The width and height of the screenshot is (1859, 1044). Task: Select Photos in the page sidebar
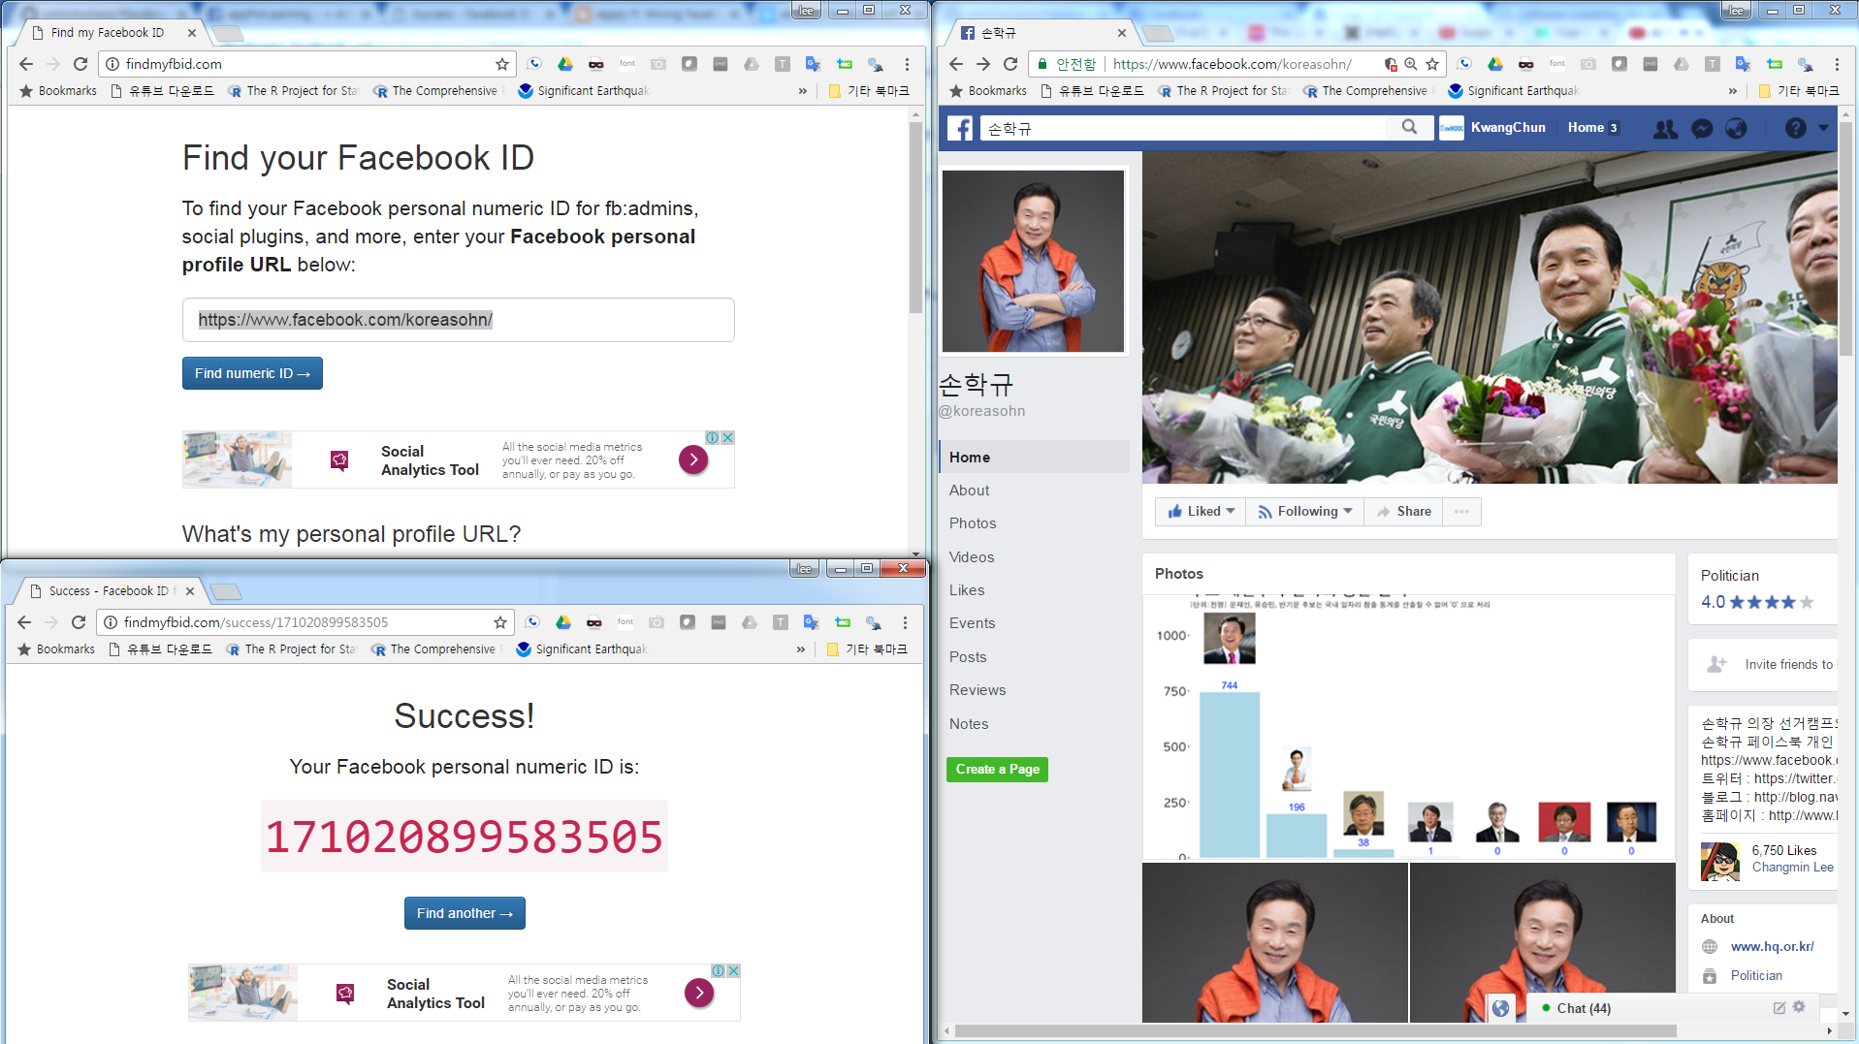(x=973, y=523)
